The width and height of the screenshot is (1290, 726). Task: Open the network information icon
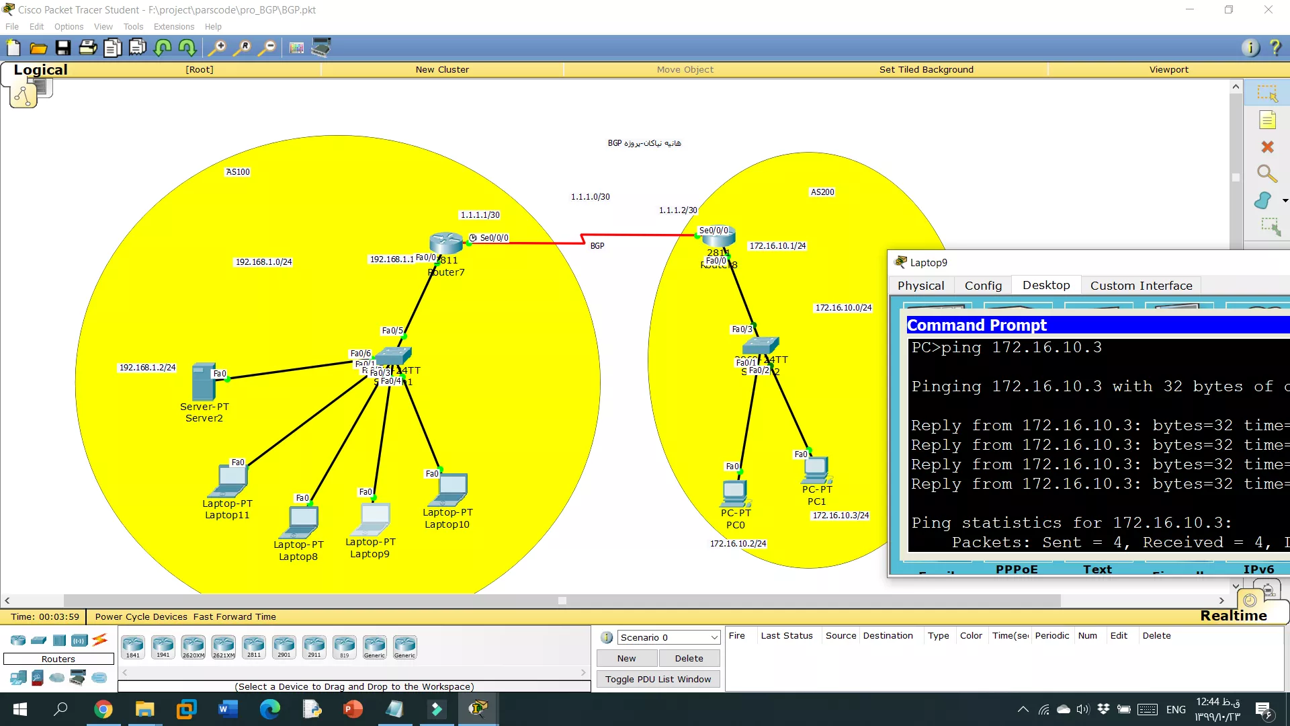(x=1250, y=48)
